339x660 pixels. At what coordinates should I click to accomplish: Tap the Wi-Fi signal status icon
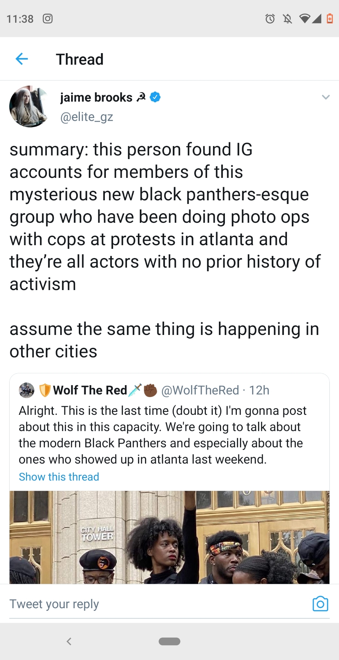305,19
